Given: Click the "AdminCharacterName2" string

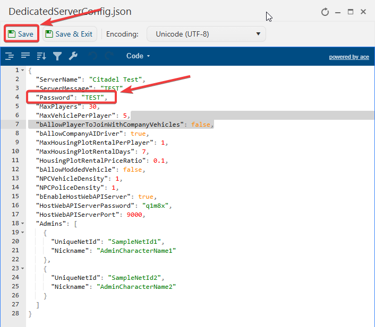Looking at the screenshot, I should (x=137, y=287).
